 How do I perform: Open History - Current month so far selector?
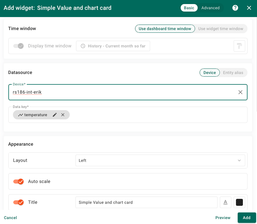coord(113,46)
